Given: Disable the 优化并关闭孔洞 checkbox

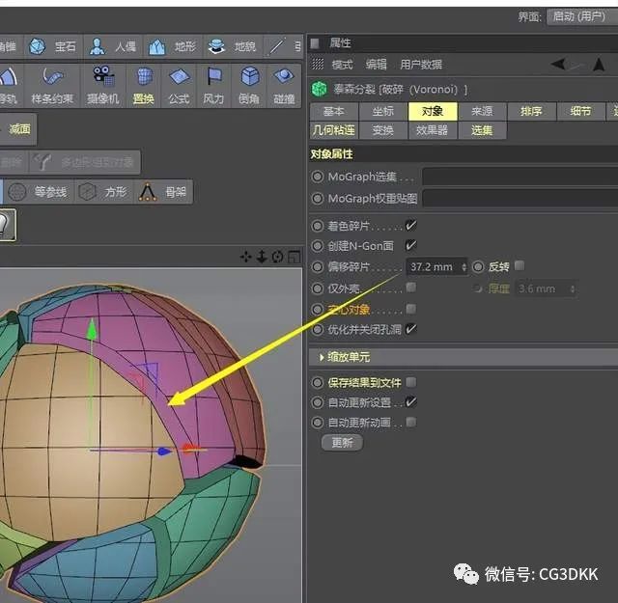Looking at the screenshot, I should (x=410, y=328).
